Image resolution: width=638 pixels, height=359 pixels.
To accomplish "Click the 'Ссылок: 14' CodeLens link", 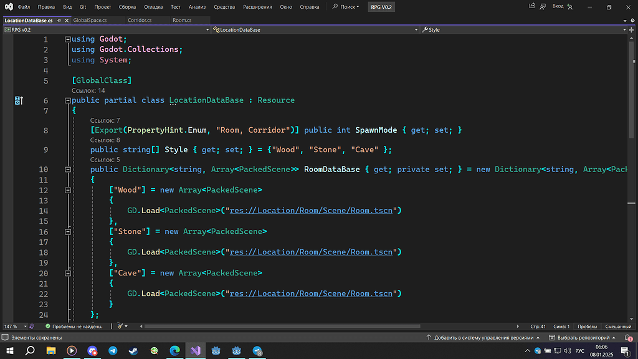I will pyautogui.click(x=87, y=90).
